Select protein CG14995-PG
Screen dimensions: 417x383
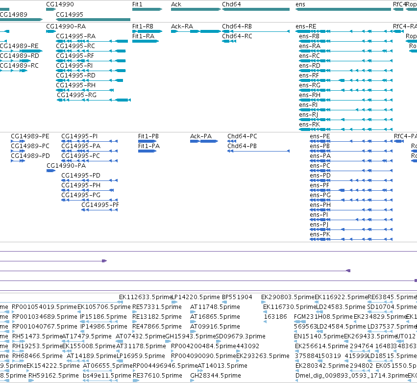(x=81, y=195)
